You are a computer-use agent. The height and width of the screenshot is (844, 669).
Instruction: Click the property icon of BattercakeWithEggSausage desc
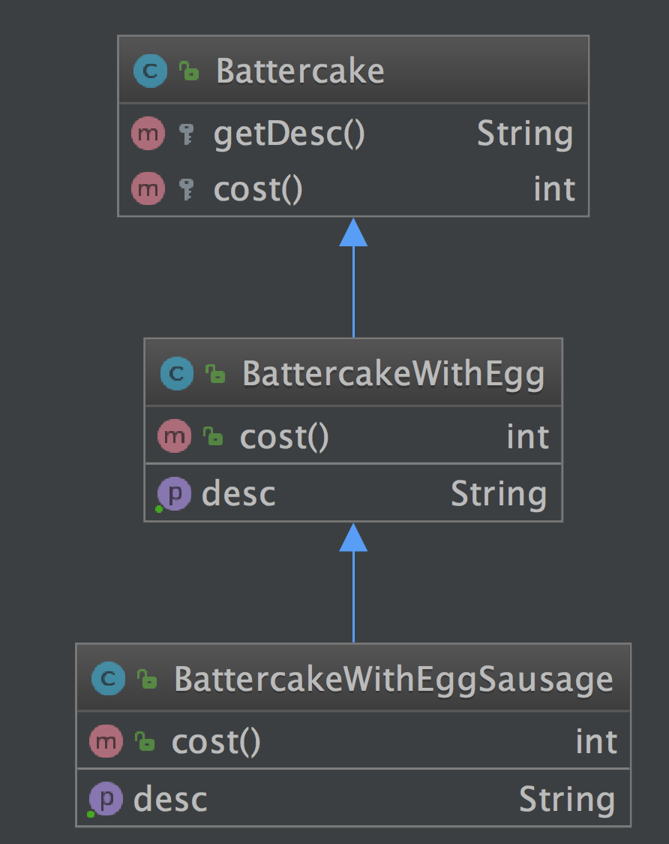[106, 800]
